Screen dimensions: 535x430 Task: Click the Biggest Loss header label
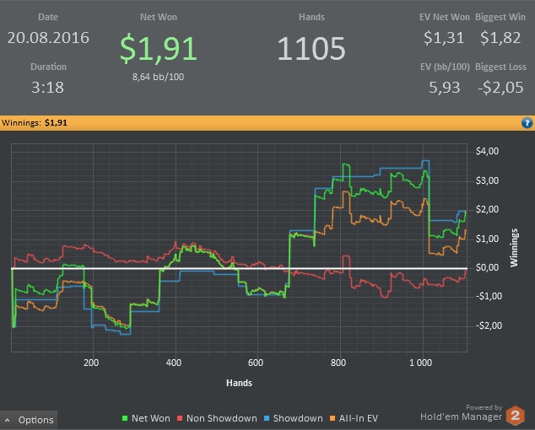click(500, 67)
